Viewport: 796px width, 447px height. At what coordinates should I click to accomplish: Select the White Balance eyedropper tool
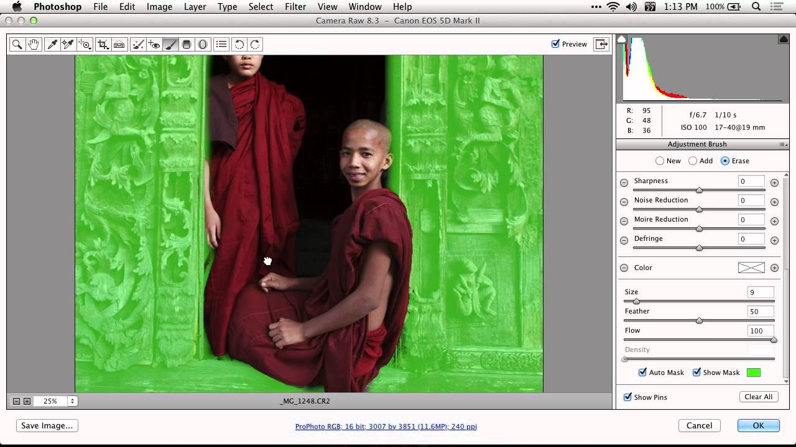[52, 44]
